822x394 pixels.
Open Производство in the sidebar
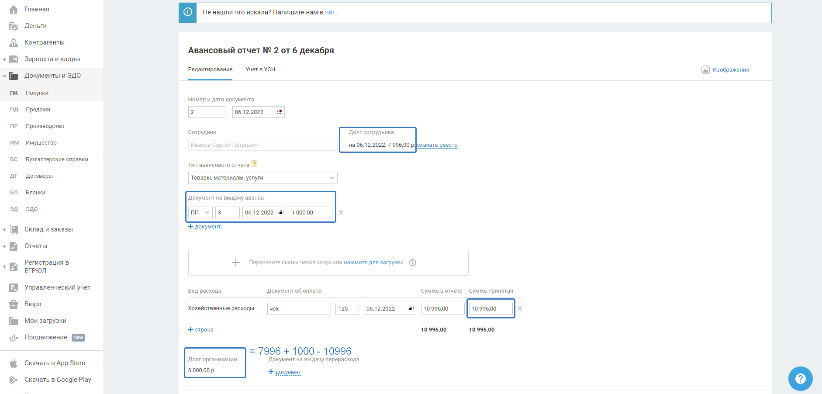45,126
